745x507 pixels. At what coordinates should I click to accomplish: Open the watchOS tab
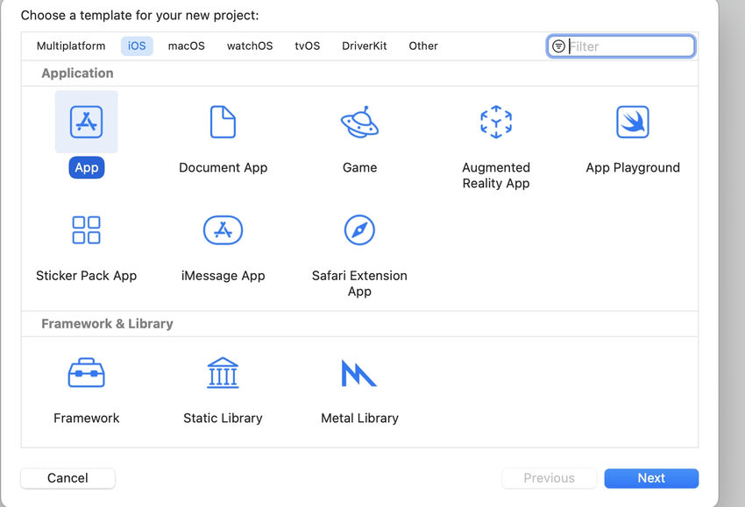pyautogui.click(x=250, y=46)
